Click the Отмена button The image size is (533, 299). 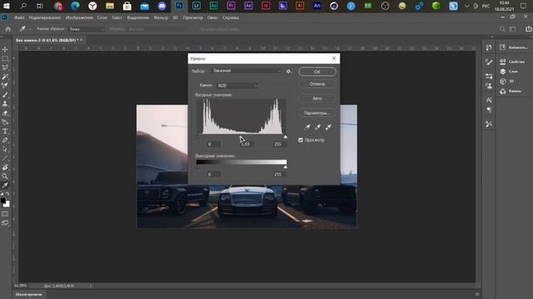point(316,84)
